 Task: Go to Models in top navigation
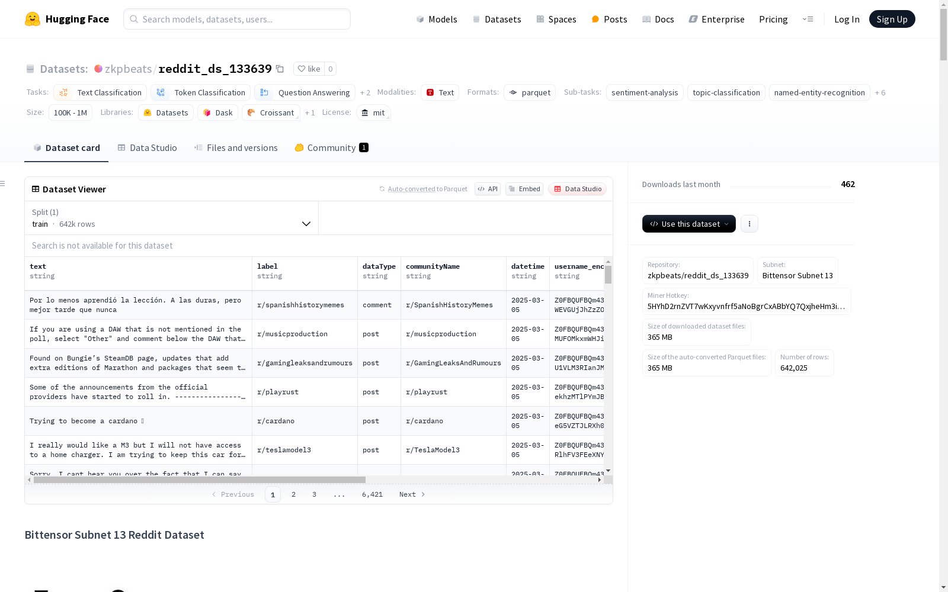coord(437,19)
